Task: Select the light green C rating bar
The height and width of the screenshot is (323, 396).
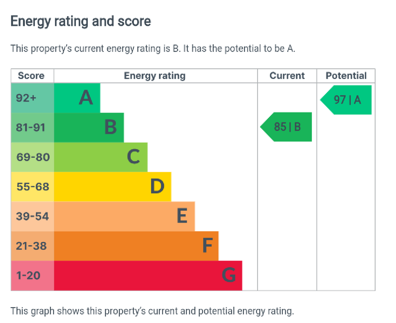Action: tap(101, 157)
